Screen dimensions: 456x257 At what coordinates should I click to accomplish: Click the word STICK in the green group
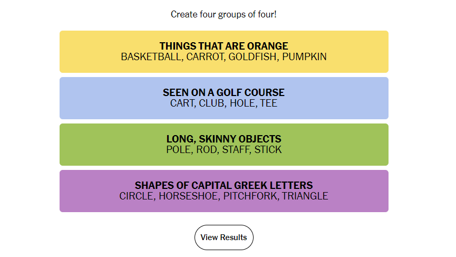click(x=268, y=149)
